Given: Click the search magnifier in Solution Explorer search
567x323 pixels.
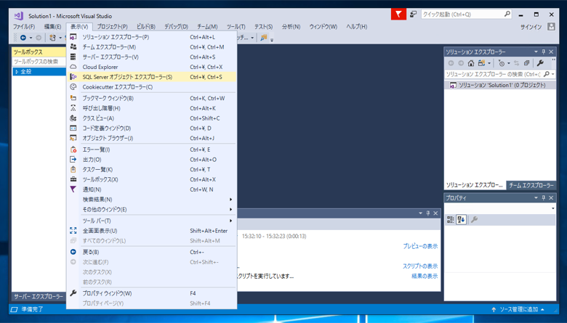Looking at the screenshot, I should tap(547, 74).
